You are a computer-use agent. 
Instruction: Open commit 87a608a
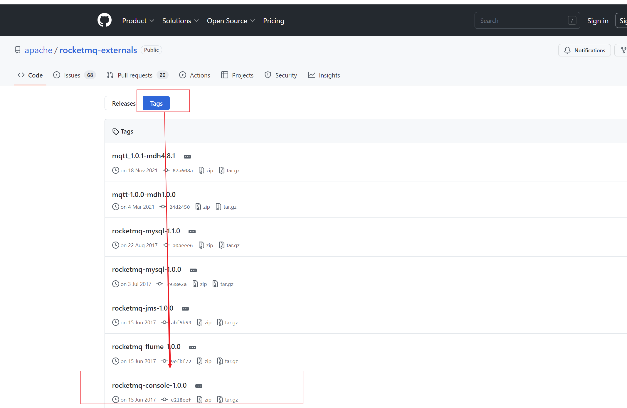click(178, 171)
